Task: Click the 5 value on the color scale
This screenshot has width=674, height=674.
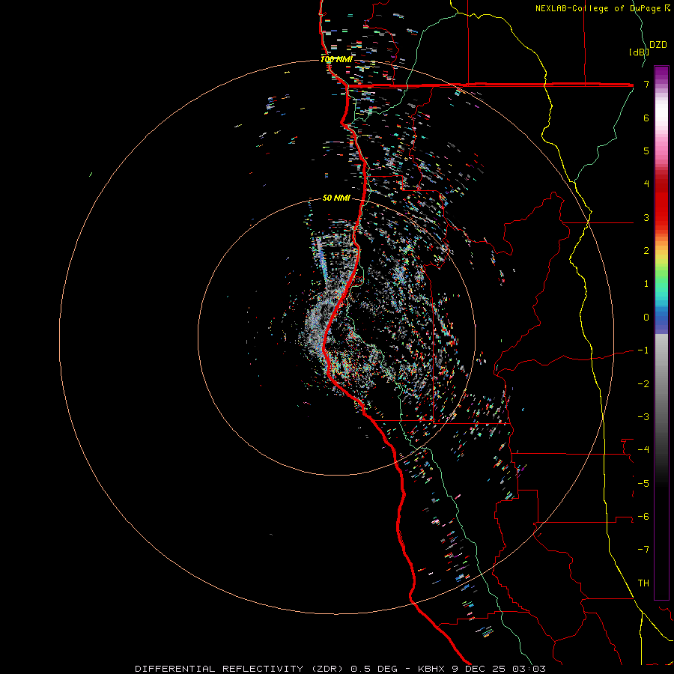Action: click(x=646, y=151)
